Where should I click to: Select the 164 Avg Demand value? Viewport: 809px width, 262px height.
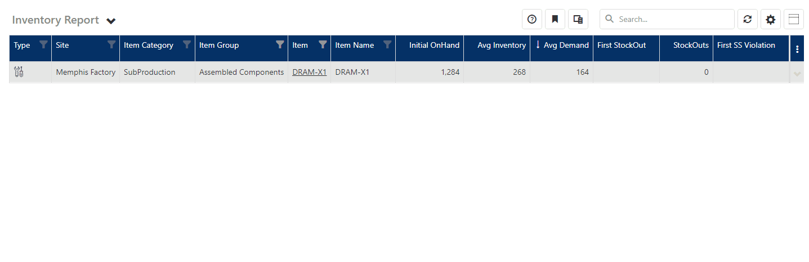582,72
